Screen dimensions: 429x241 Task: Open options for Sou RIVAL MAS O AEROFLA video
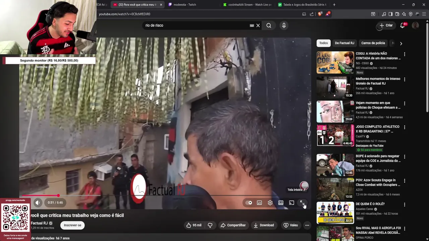click(x=405, y=229)
